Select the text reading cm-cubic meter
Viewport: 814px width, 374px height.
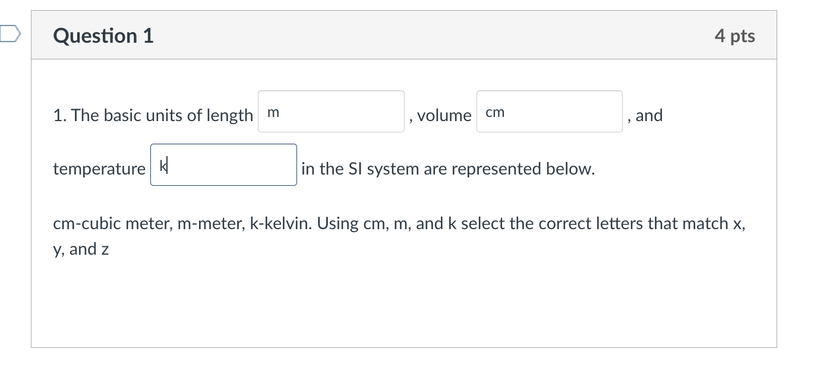tap(110, 223)
